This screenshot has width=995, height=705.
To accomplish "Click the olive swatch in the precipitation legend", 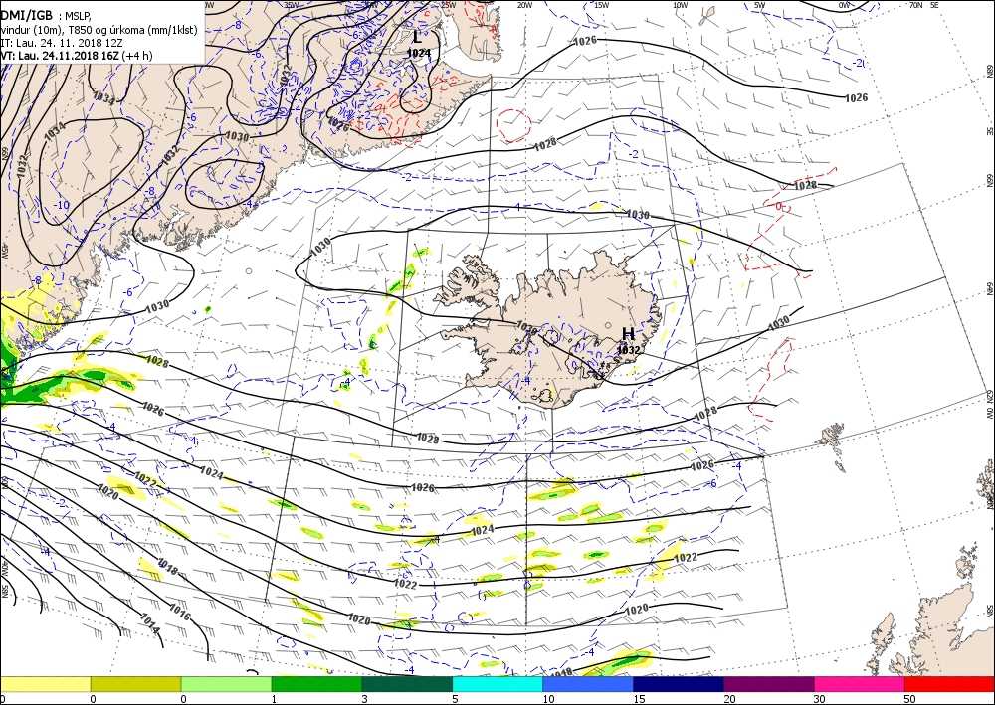I will click(x=135, y=684).
